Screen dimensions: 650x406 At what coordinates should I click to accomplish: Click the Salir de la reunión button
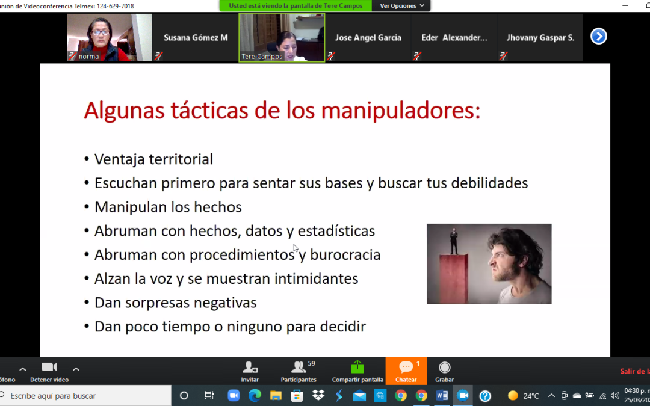[634, 371]
